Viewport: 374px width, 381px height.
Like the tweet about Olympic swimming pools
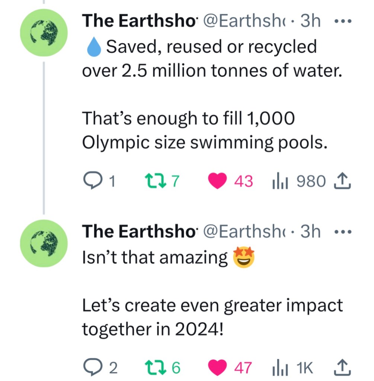[x=218, y=181]
